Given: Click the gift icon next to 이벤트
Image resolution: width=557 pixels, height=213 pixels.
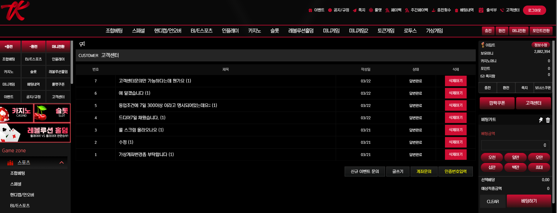Looking at the screenshot, I should coord(310,10).
